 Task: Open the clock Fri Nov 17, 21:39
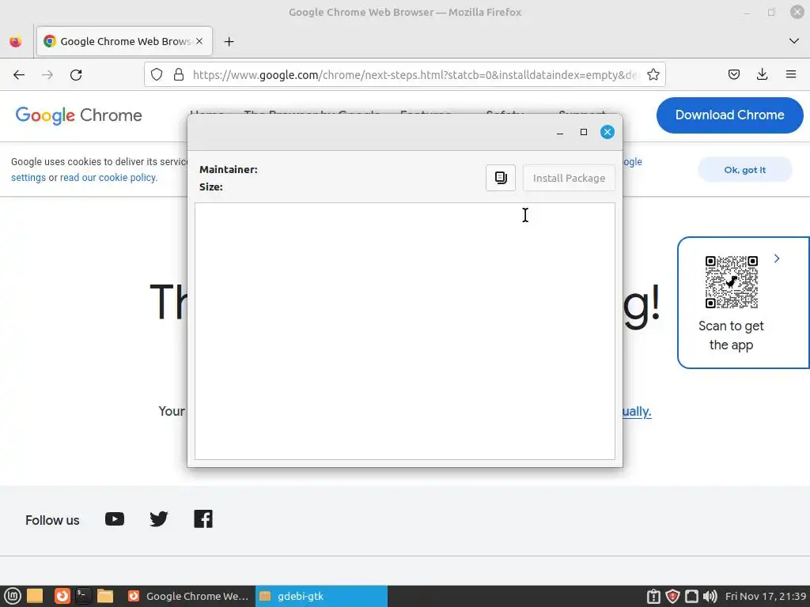766,596
